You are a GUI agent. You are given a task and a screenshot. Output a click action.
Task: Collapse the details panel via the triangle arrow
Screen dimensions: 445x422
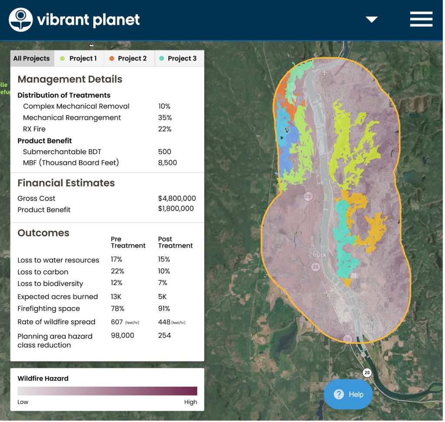pyautogui.click(x=91, y=44)
